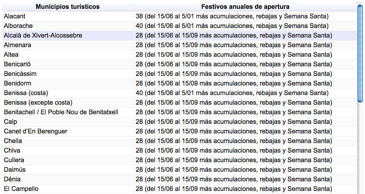Select Benicàssim in the municipality list
This screenshot has height=194, width=365.
point(20,74)
